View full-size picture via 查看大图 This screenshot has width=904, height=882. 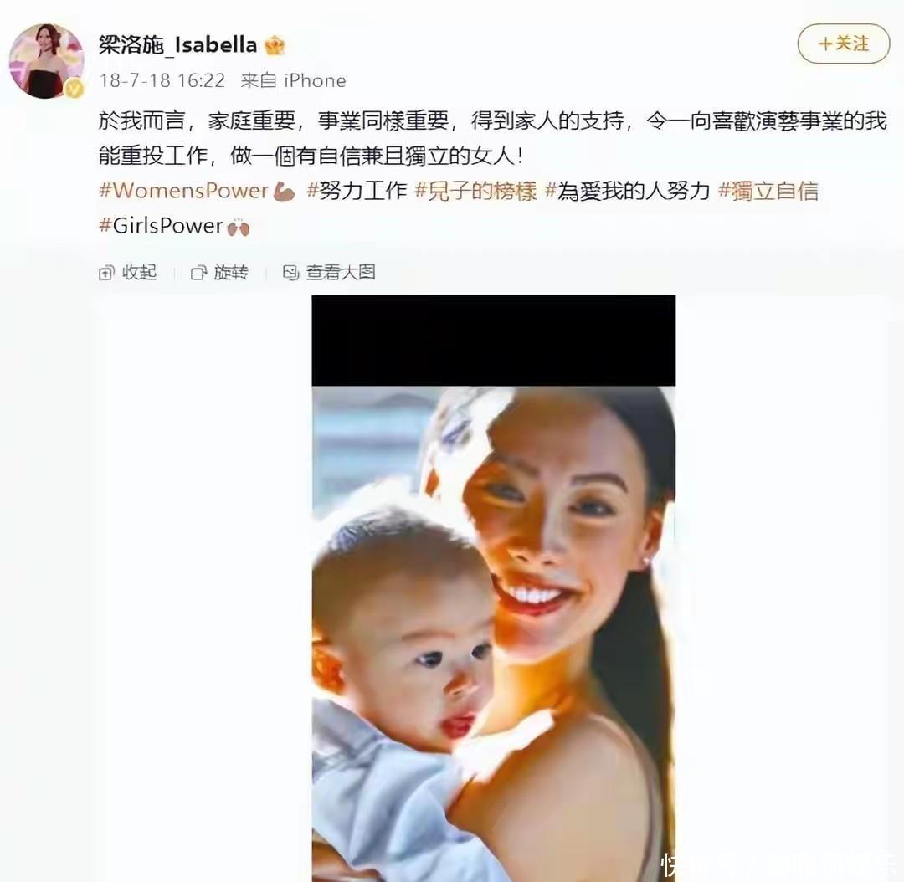(x=329, y=272)
